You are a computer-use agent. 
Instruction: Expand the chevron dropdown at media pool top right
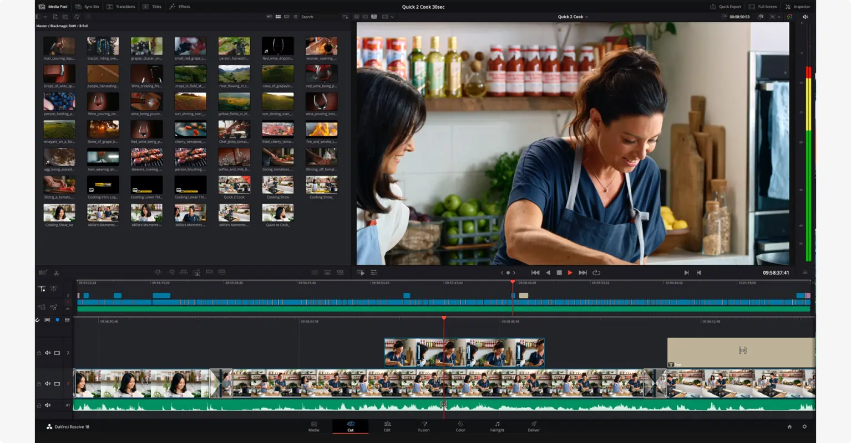pos(392,17)
